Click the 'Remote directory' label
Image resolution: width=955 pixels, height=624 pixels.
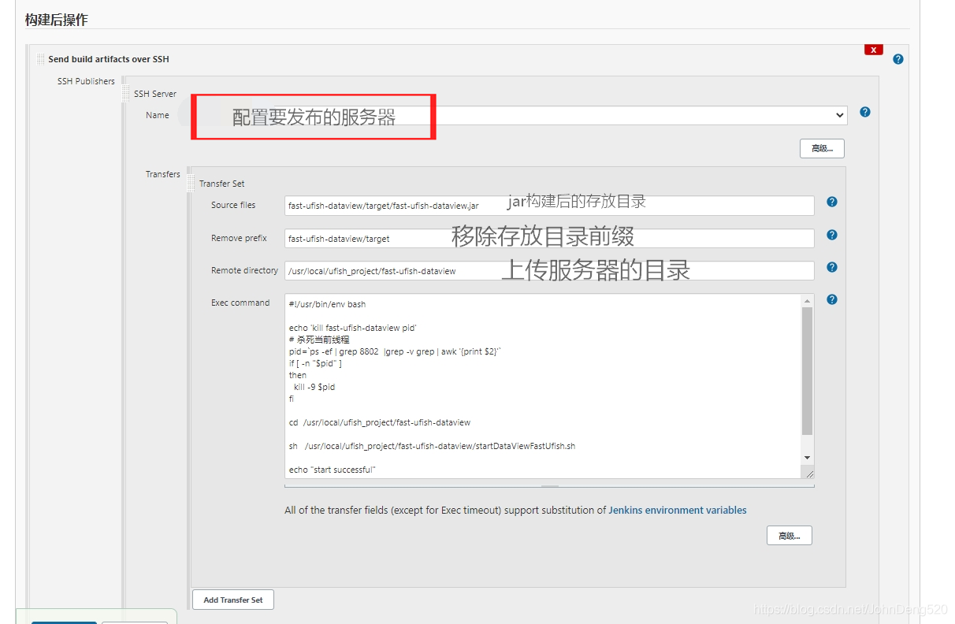coord(244,270)
